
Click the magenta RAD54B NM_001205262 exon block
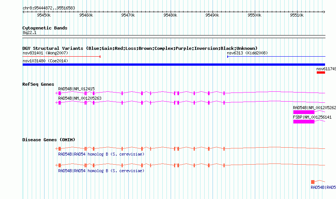pyautogui.click(x=304, y=112)
